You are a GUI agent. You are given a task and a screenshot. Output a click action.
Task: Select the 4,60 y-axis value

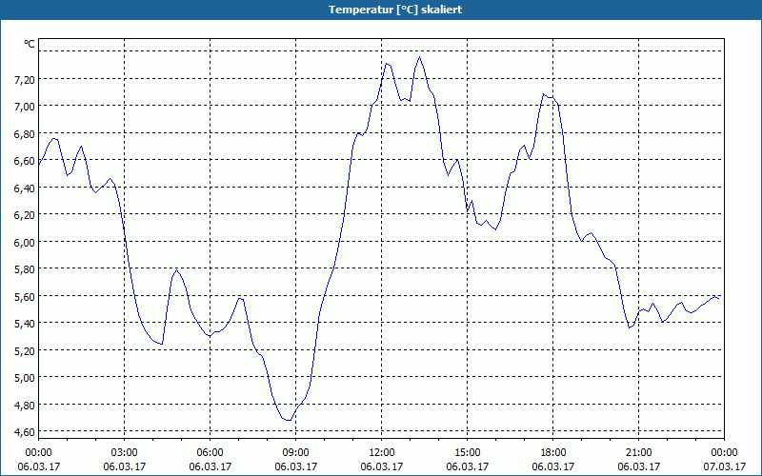click(25, 432)
